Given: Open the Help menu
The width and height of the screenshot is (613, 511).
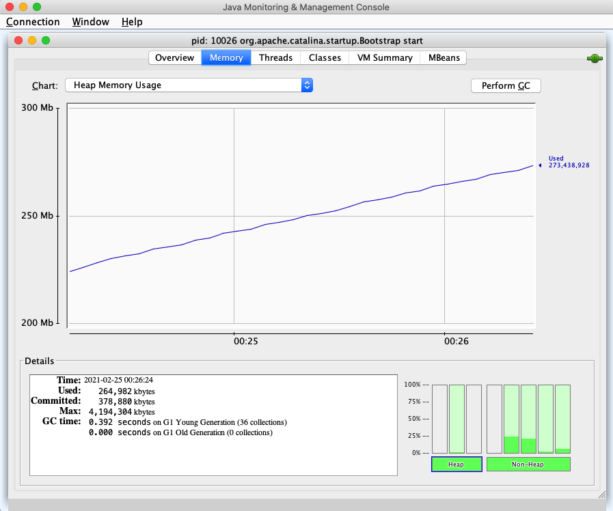Looking at the screenshot, I should pyautogui.click(x=132, y=22).
